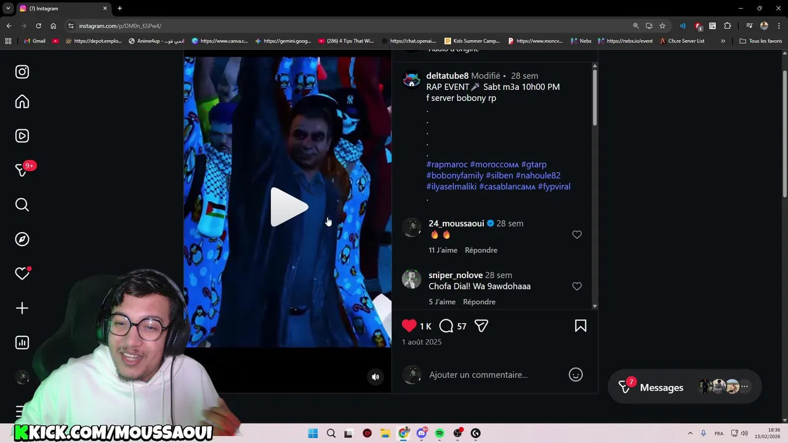Click the Ajouter un commentaire field
This screenshot has height=443, width=788.
[478, 375]
